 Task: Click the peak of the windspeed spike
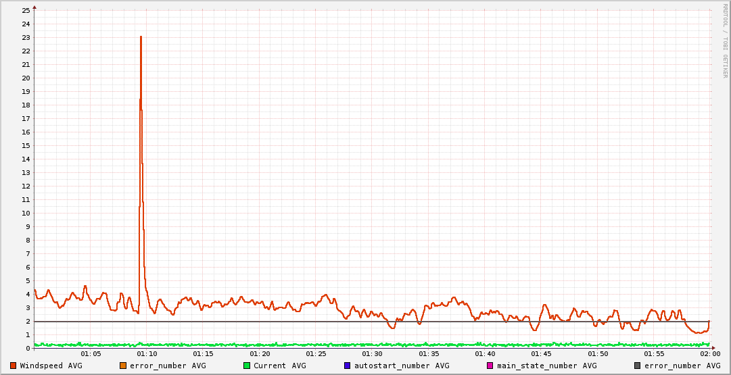click(x=141, y=36)
